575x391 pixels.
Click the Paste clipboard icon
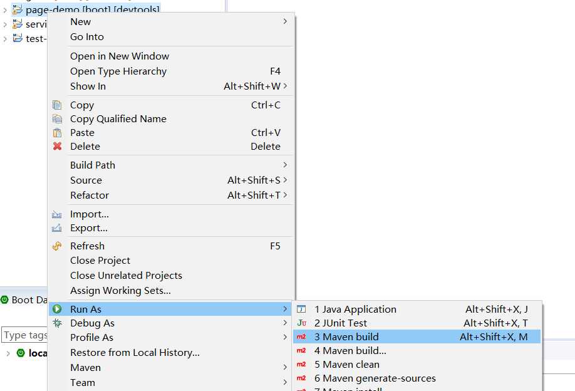(x=58, y=133)
